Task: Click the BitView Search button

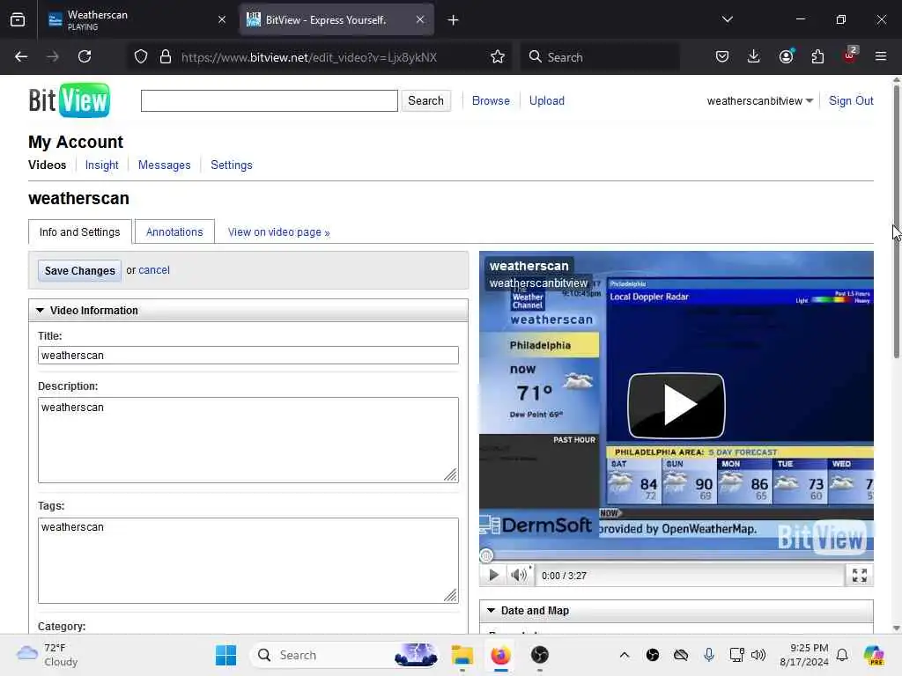Action: (425, 100)
